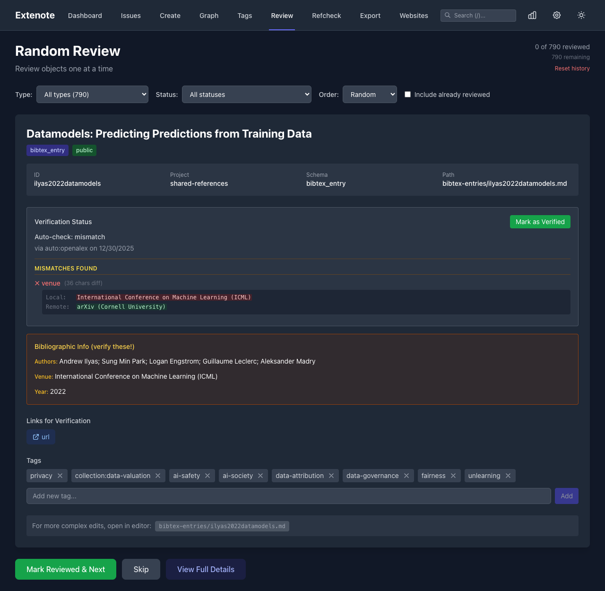Remove the ai-safety tag
The height and width of the screenshot is (591, 605).
click(x=207, y=476)
